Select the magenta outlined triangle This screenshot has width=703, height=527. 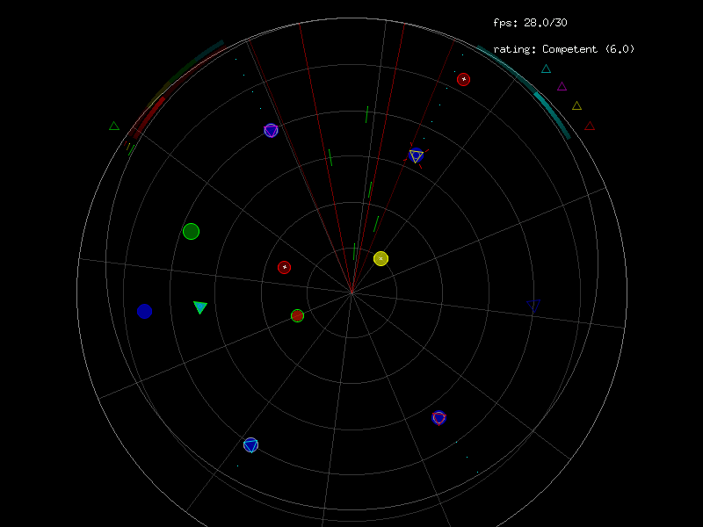[562, 86]
